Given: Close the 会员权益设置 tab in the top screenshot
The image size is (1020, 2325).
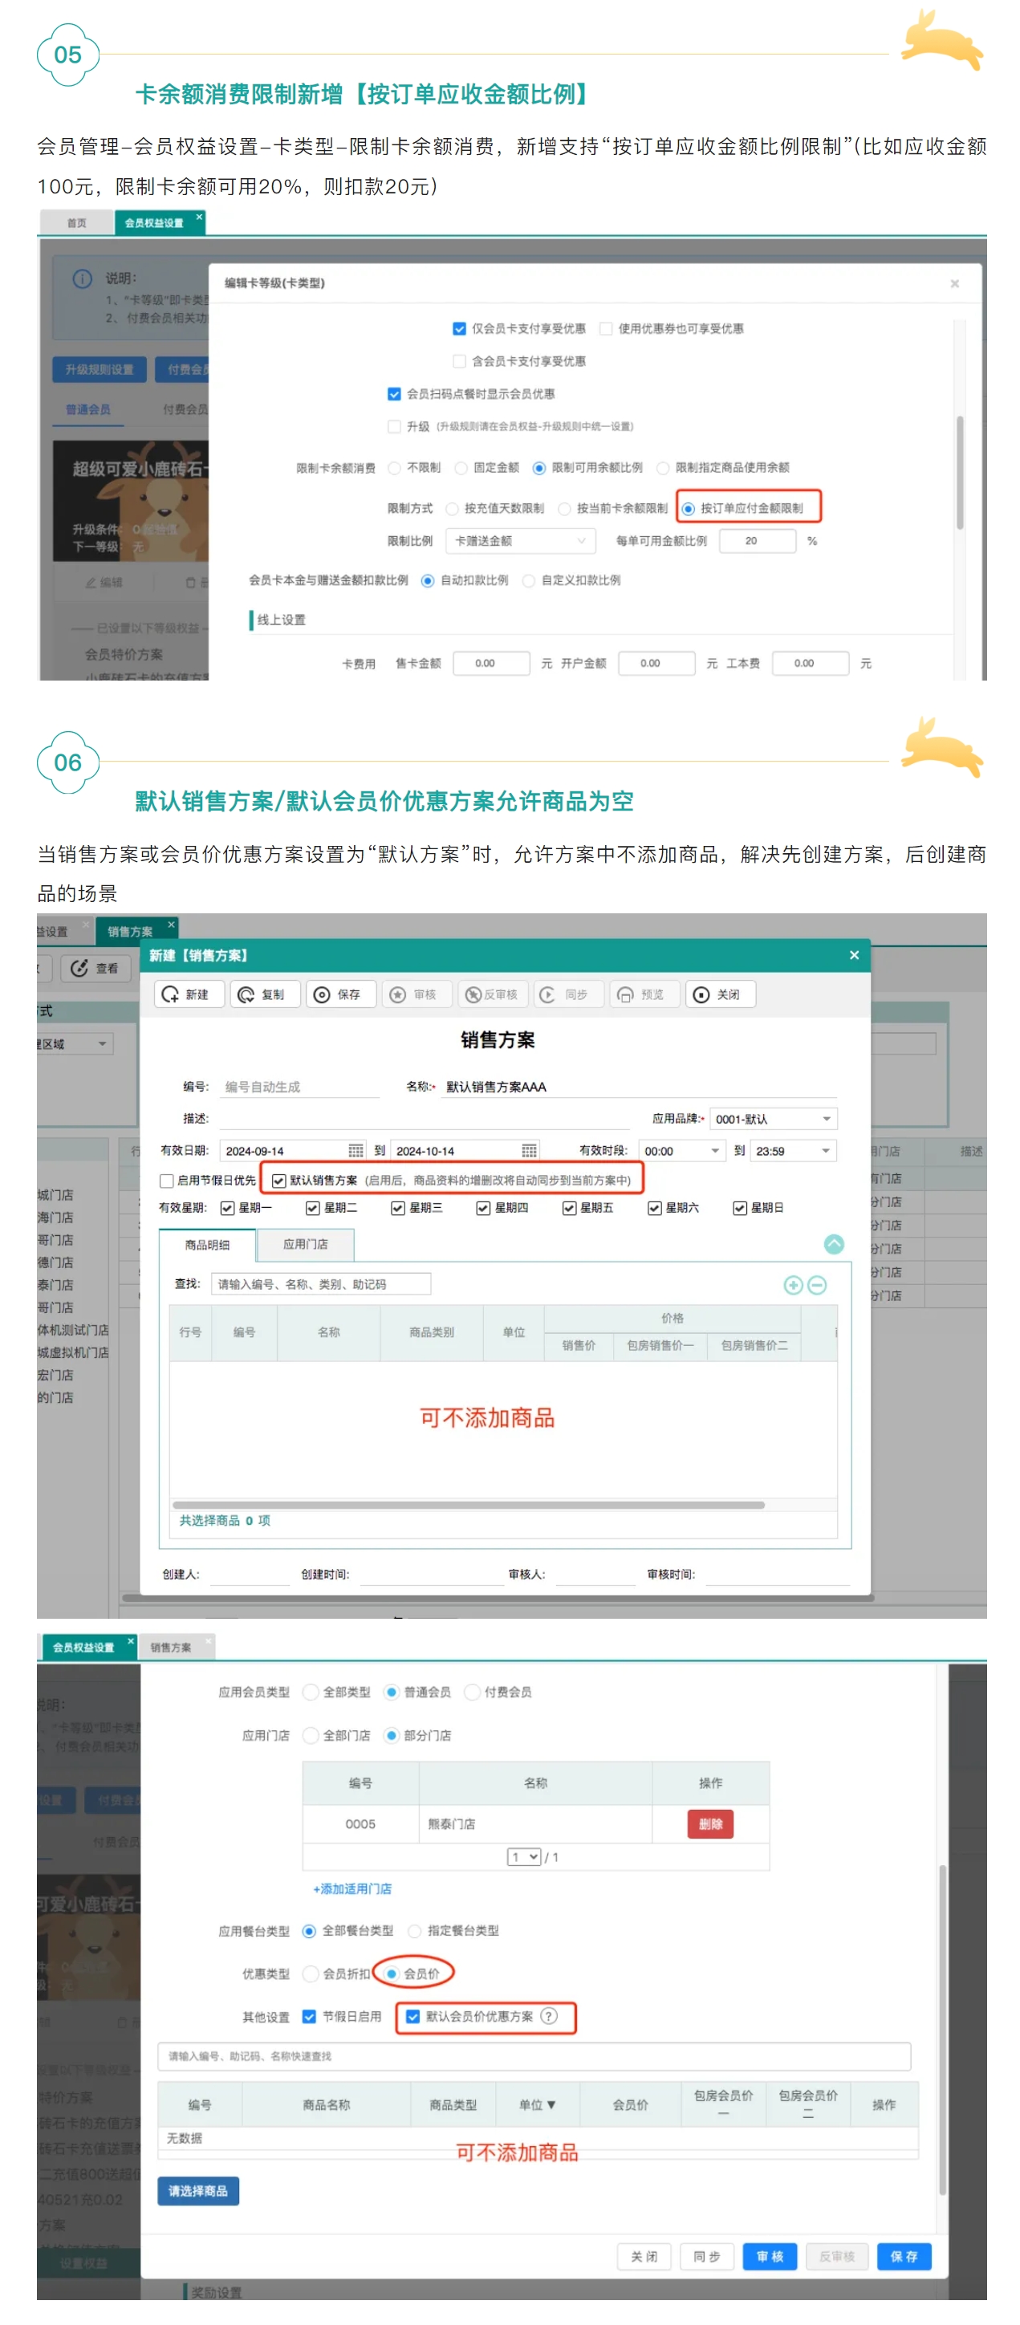Looking at the screenshot, I should click(x=200, y=217).
